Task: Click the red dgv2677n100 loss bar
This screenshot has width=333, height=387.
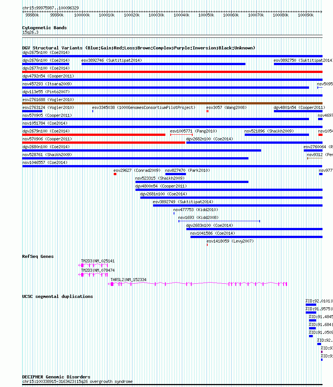Action: (172, 72)
